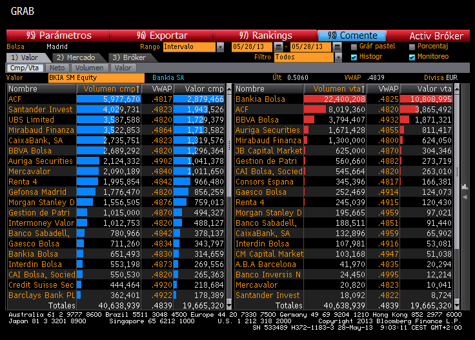
Task: Open 97) Rankings
Action: click(265, 35)
